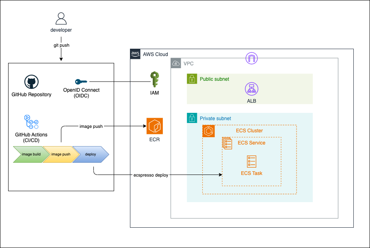Click the Public subnet lock icon

(x=192, y=79)
